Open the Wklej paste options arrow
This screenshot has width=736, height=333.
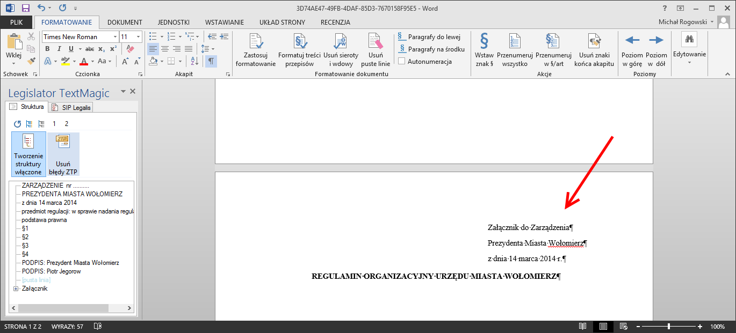click(x=13, y=63)
